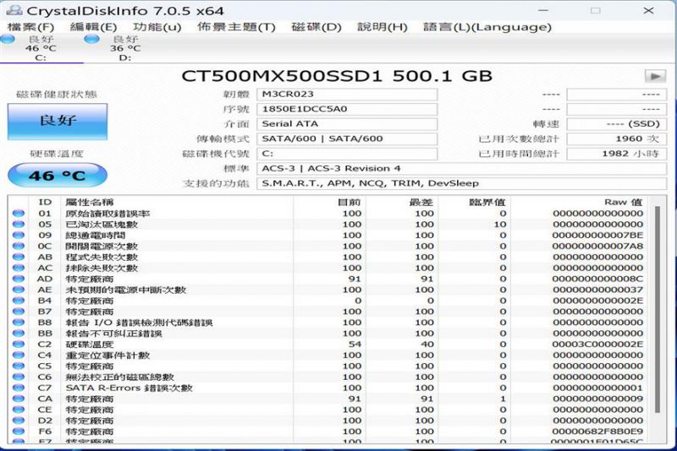The image size is (677, 451).
Task: Click status icon for ID B8 row
Action: pyautogui.click(x=19, y=323)
